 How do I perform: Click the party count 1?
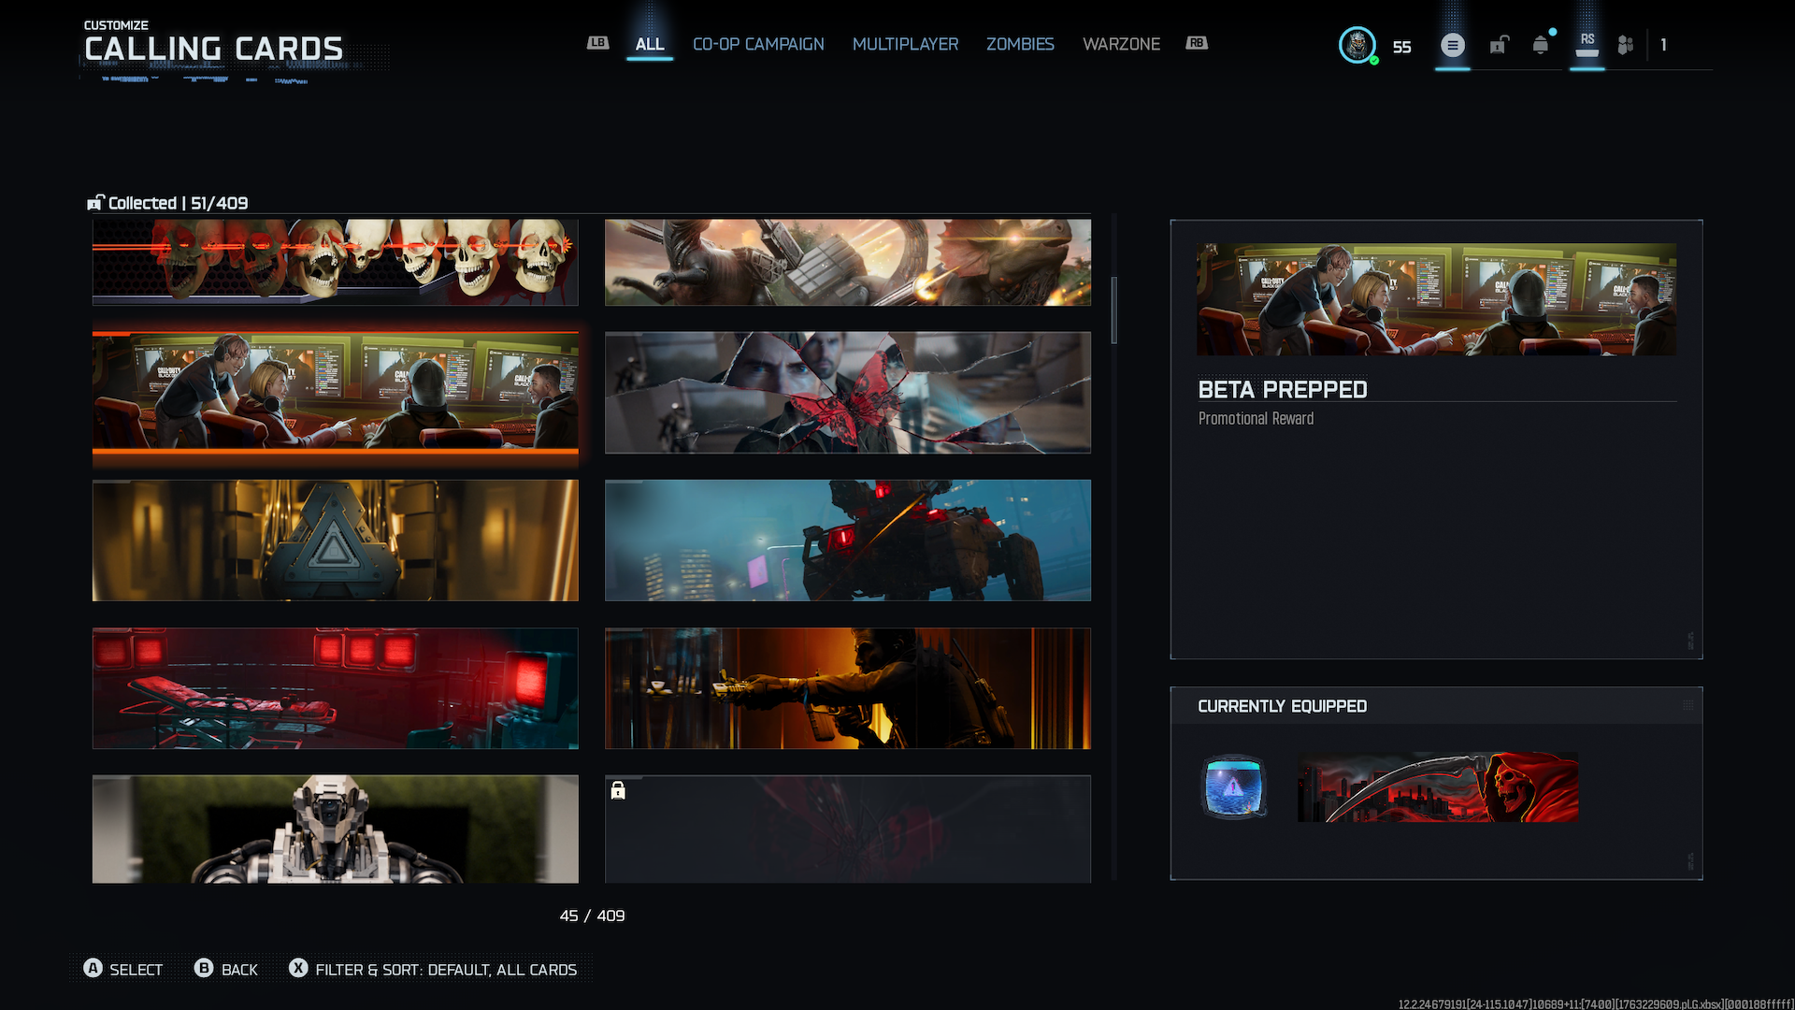coord(1663,45)
